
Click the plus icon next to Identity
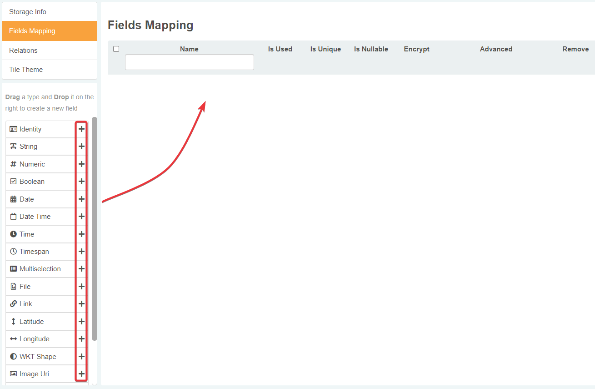pyautogui.click(x=82, y=129)
